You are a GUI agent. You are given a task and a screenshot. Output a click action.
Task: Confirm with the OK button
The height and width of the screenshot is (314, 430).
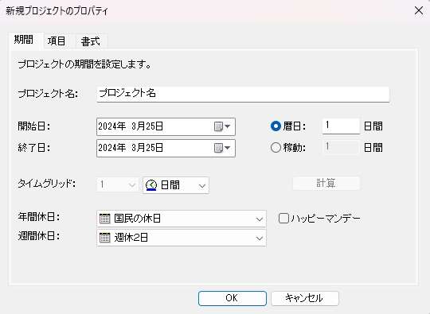point(233,298)
